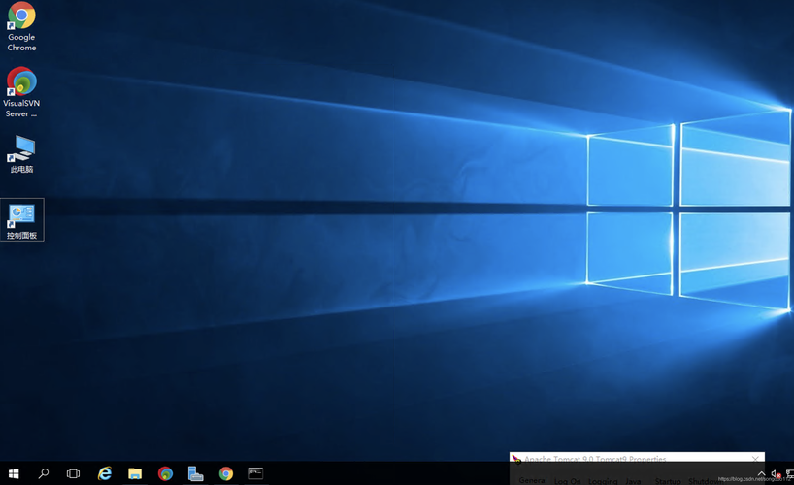Open Log On tab in Tomcat Properties
The height and width of the screenshot is (485, 794).
567,480
